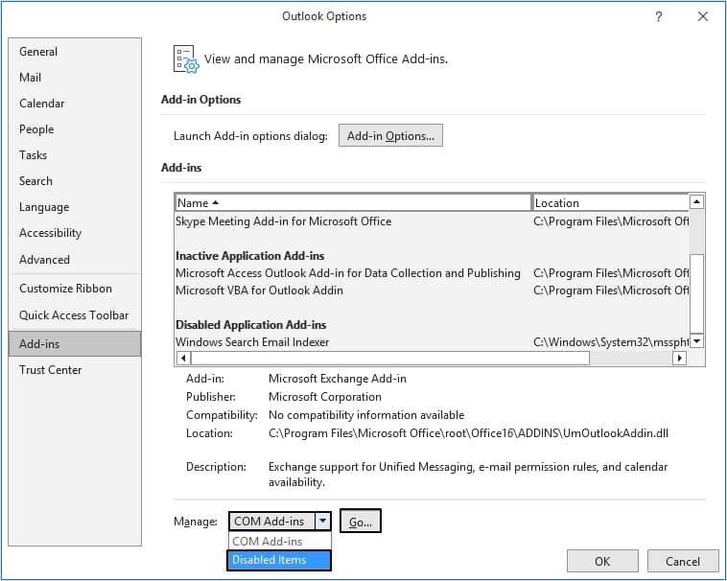Open the Manage dropdown arrow
727x581 pixels.
tap(322, 522)
